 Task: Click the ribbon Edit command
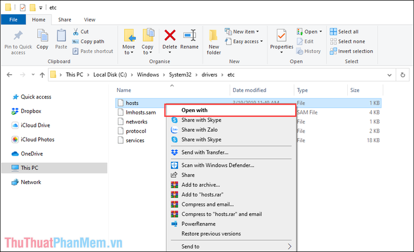point(305,41)
